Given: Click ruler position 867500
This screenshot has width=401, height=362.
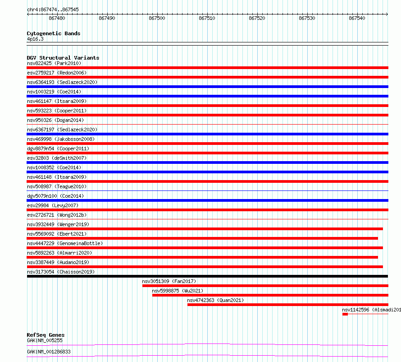Looking at the screenshot, I should 157,18.
